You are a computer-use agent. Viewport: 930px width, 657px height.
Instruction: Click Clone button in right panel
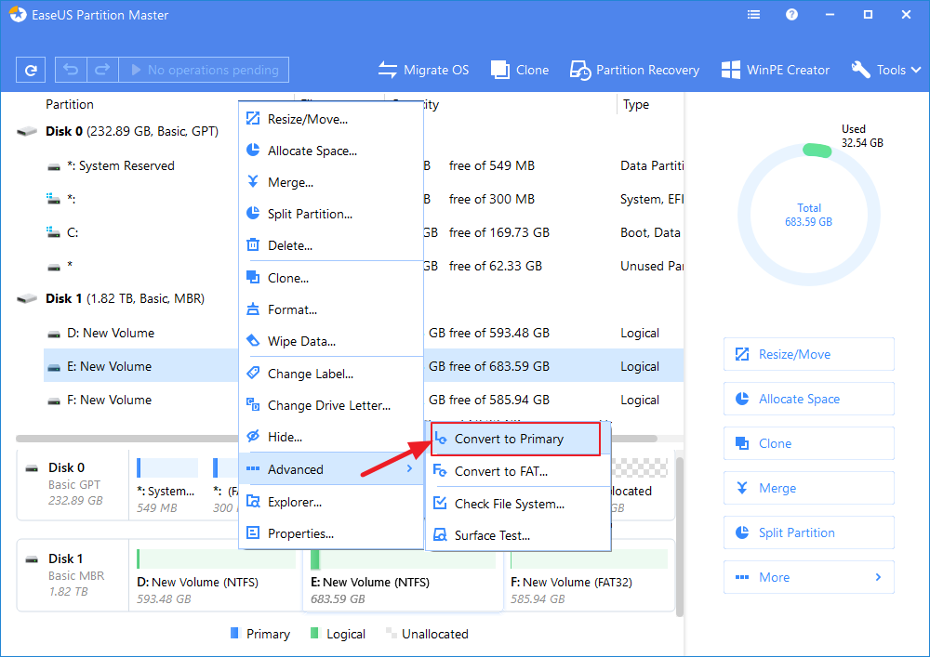click(x=808, y=443)
